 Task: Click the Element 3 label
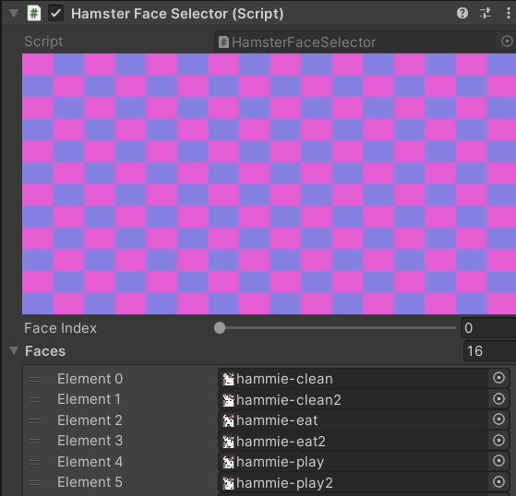point(90,441)
